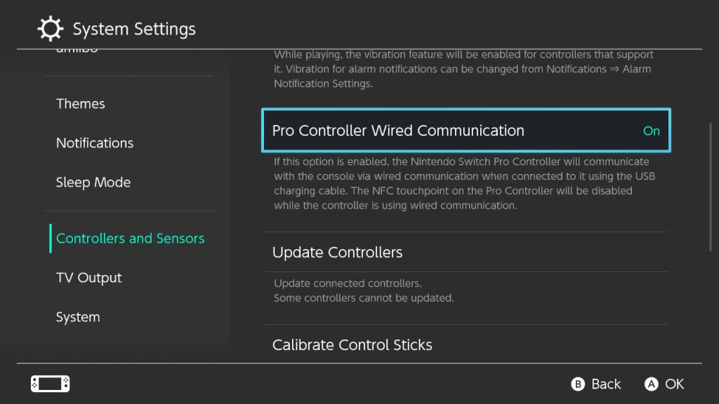
Task: Click the right-side vertical scrollbar
Action: [x=710, y=186]
